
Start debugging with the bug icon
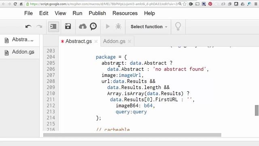[x=118, y=26]
